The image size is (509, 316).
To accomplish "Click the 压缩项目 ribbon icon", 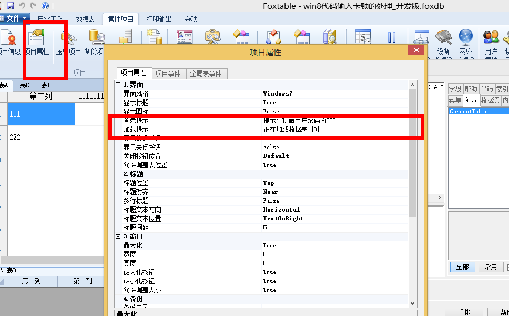I will point(68,42).
